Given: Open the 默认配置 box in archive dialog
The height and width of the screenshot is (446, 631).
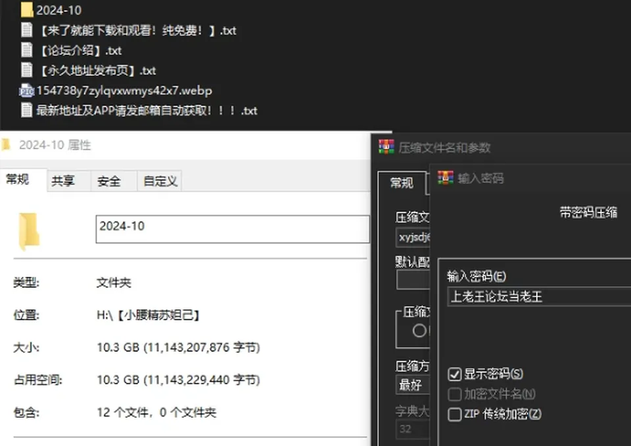Looking at the screenshot, I should coord(413,279).
